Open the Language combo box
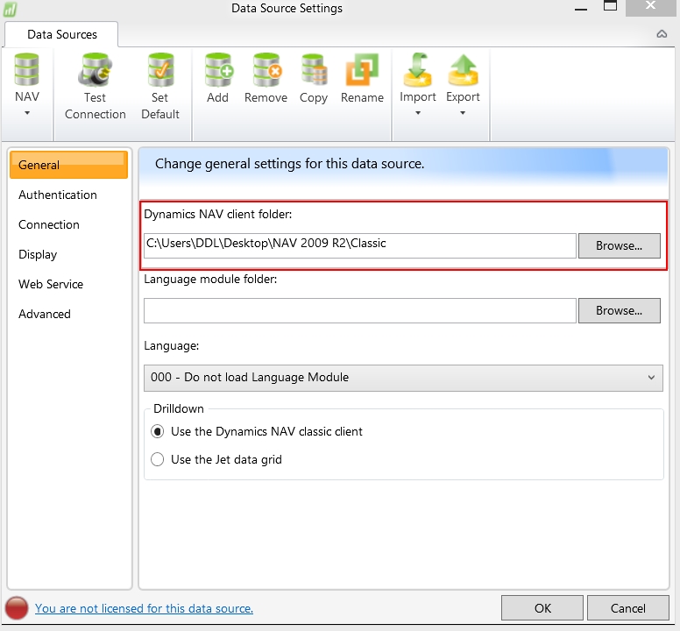 403,378
